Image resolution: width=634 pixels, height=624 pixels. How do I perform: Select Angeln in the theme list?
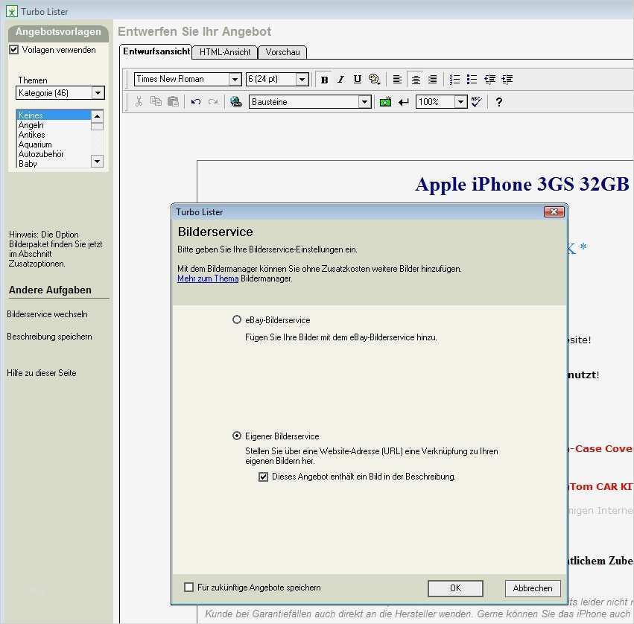click(x=54, y=125)
